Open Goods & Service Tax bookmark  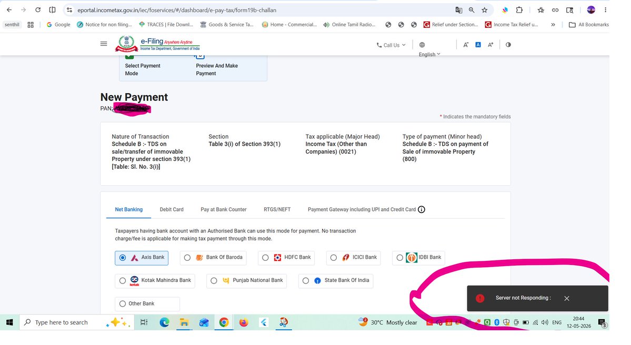coord(227,25)
